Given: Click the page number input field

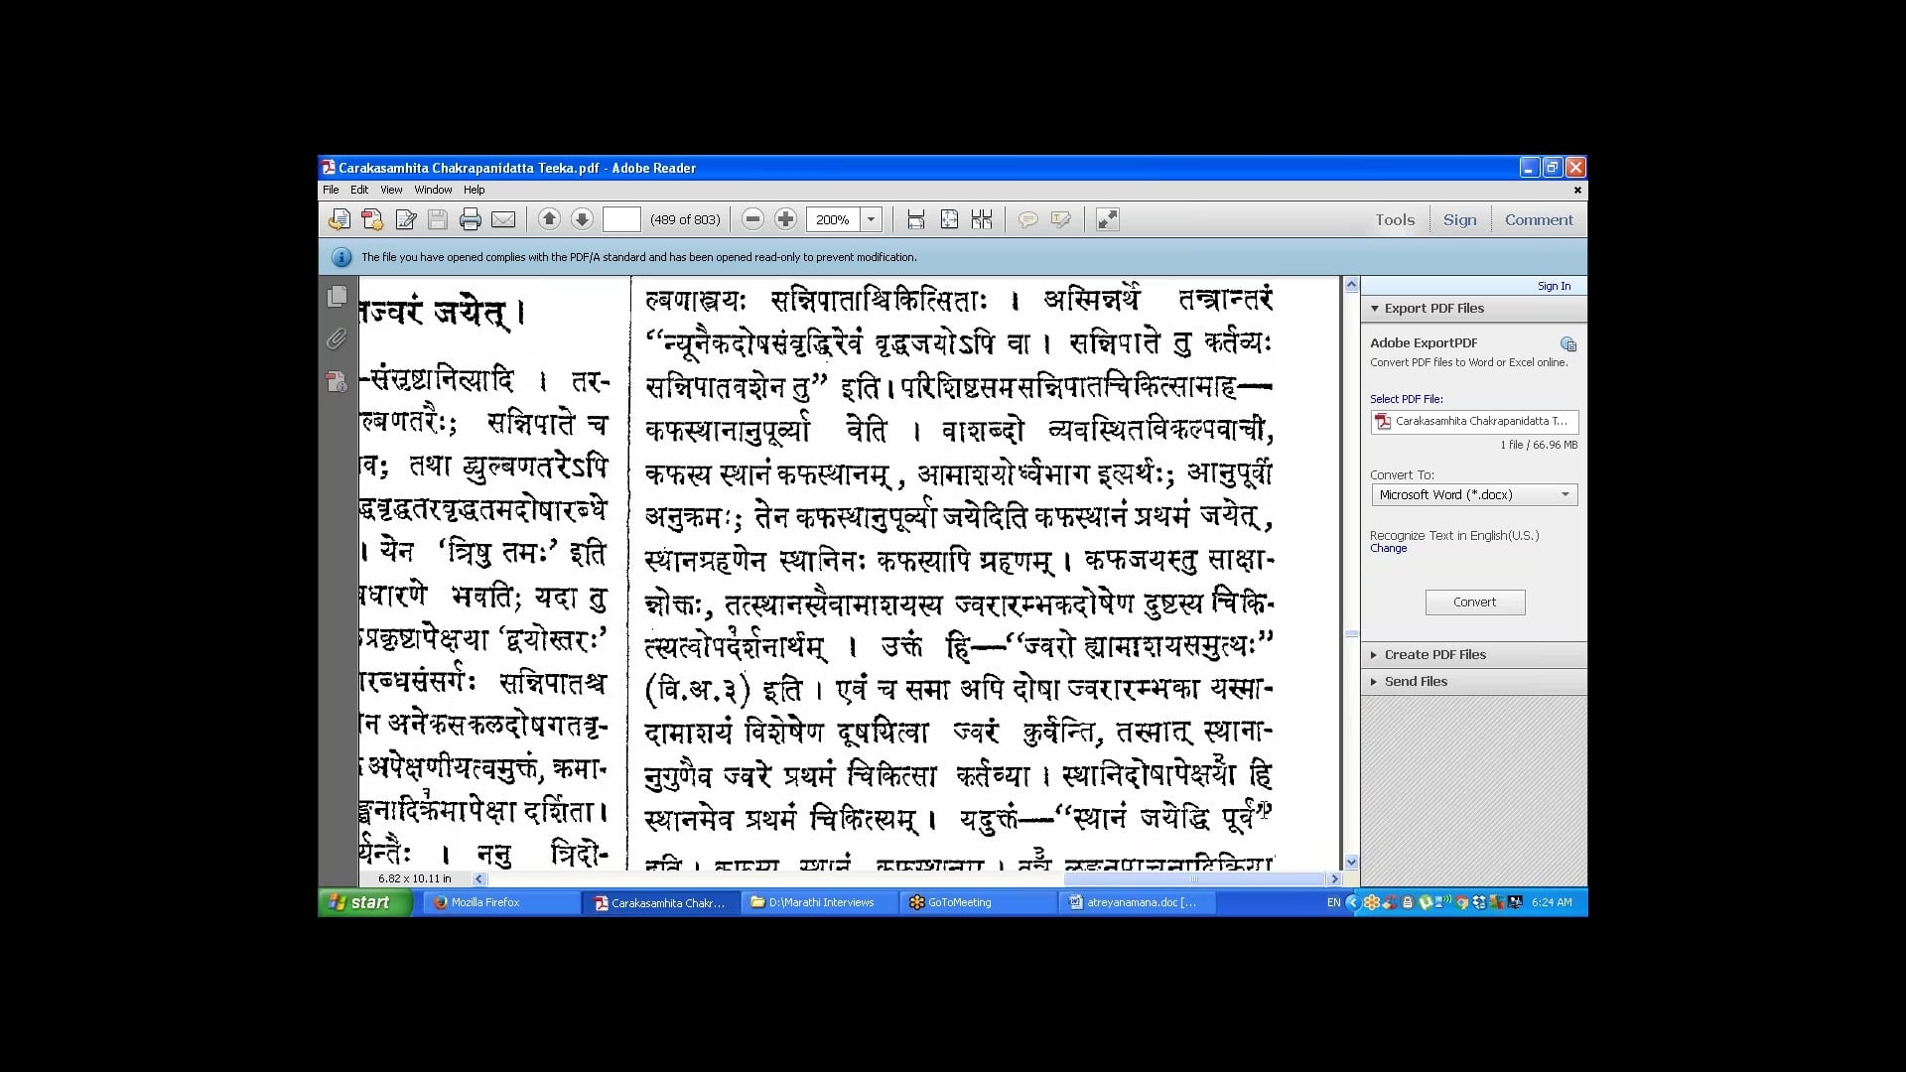Looking at the screenshot, I should tap(621, 219).
